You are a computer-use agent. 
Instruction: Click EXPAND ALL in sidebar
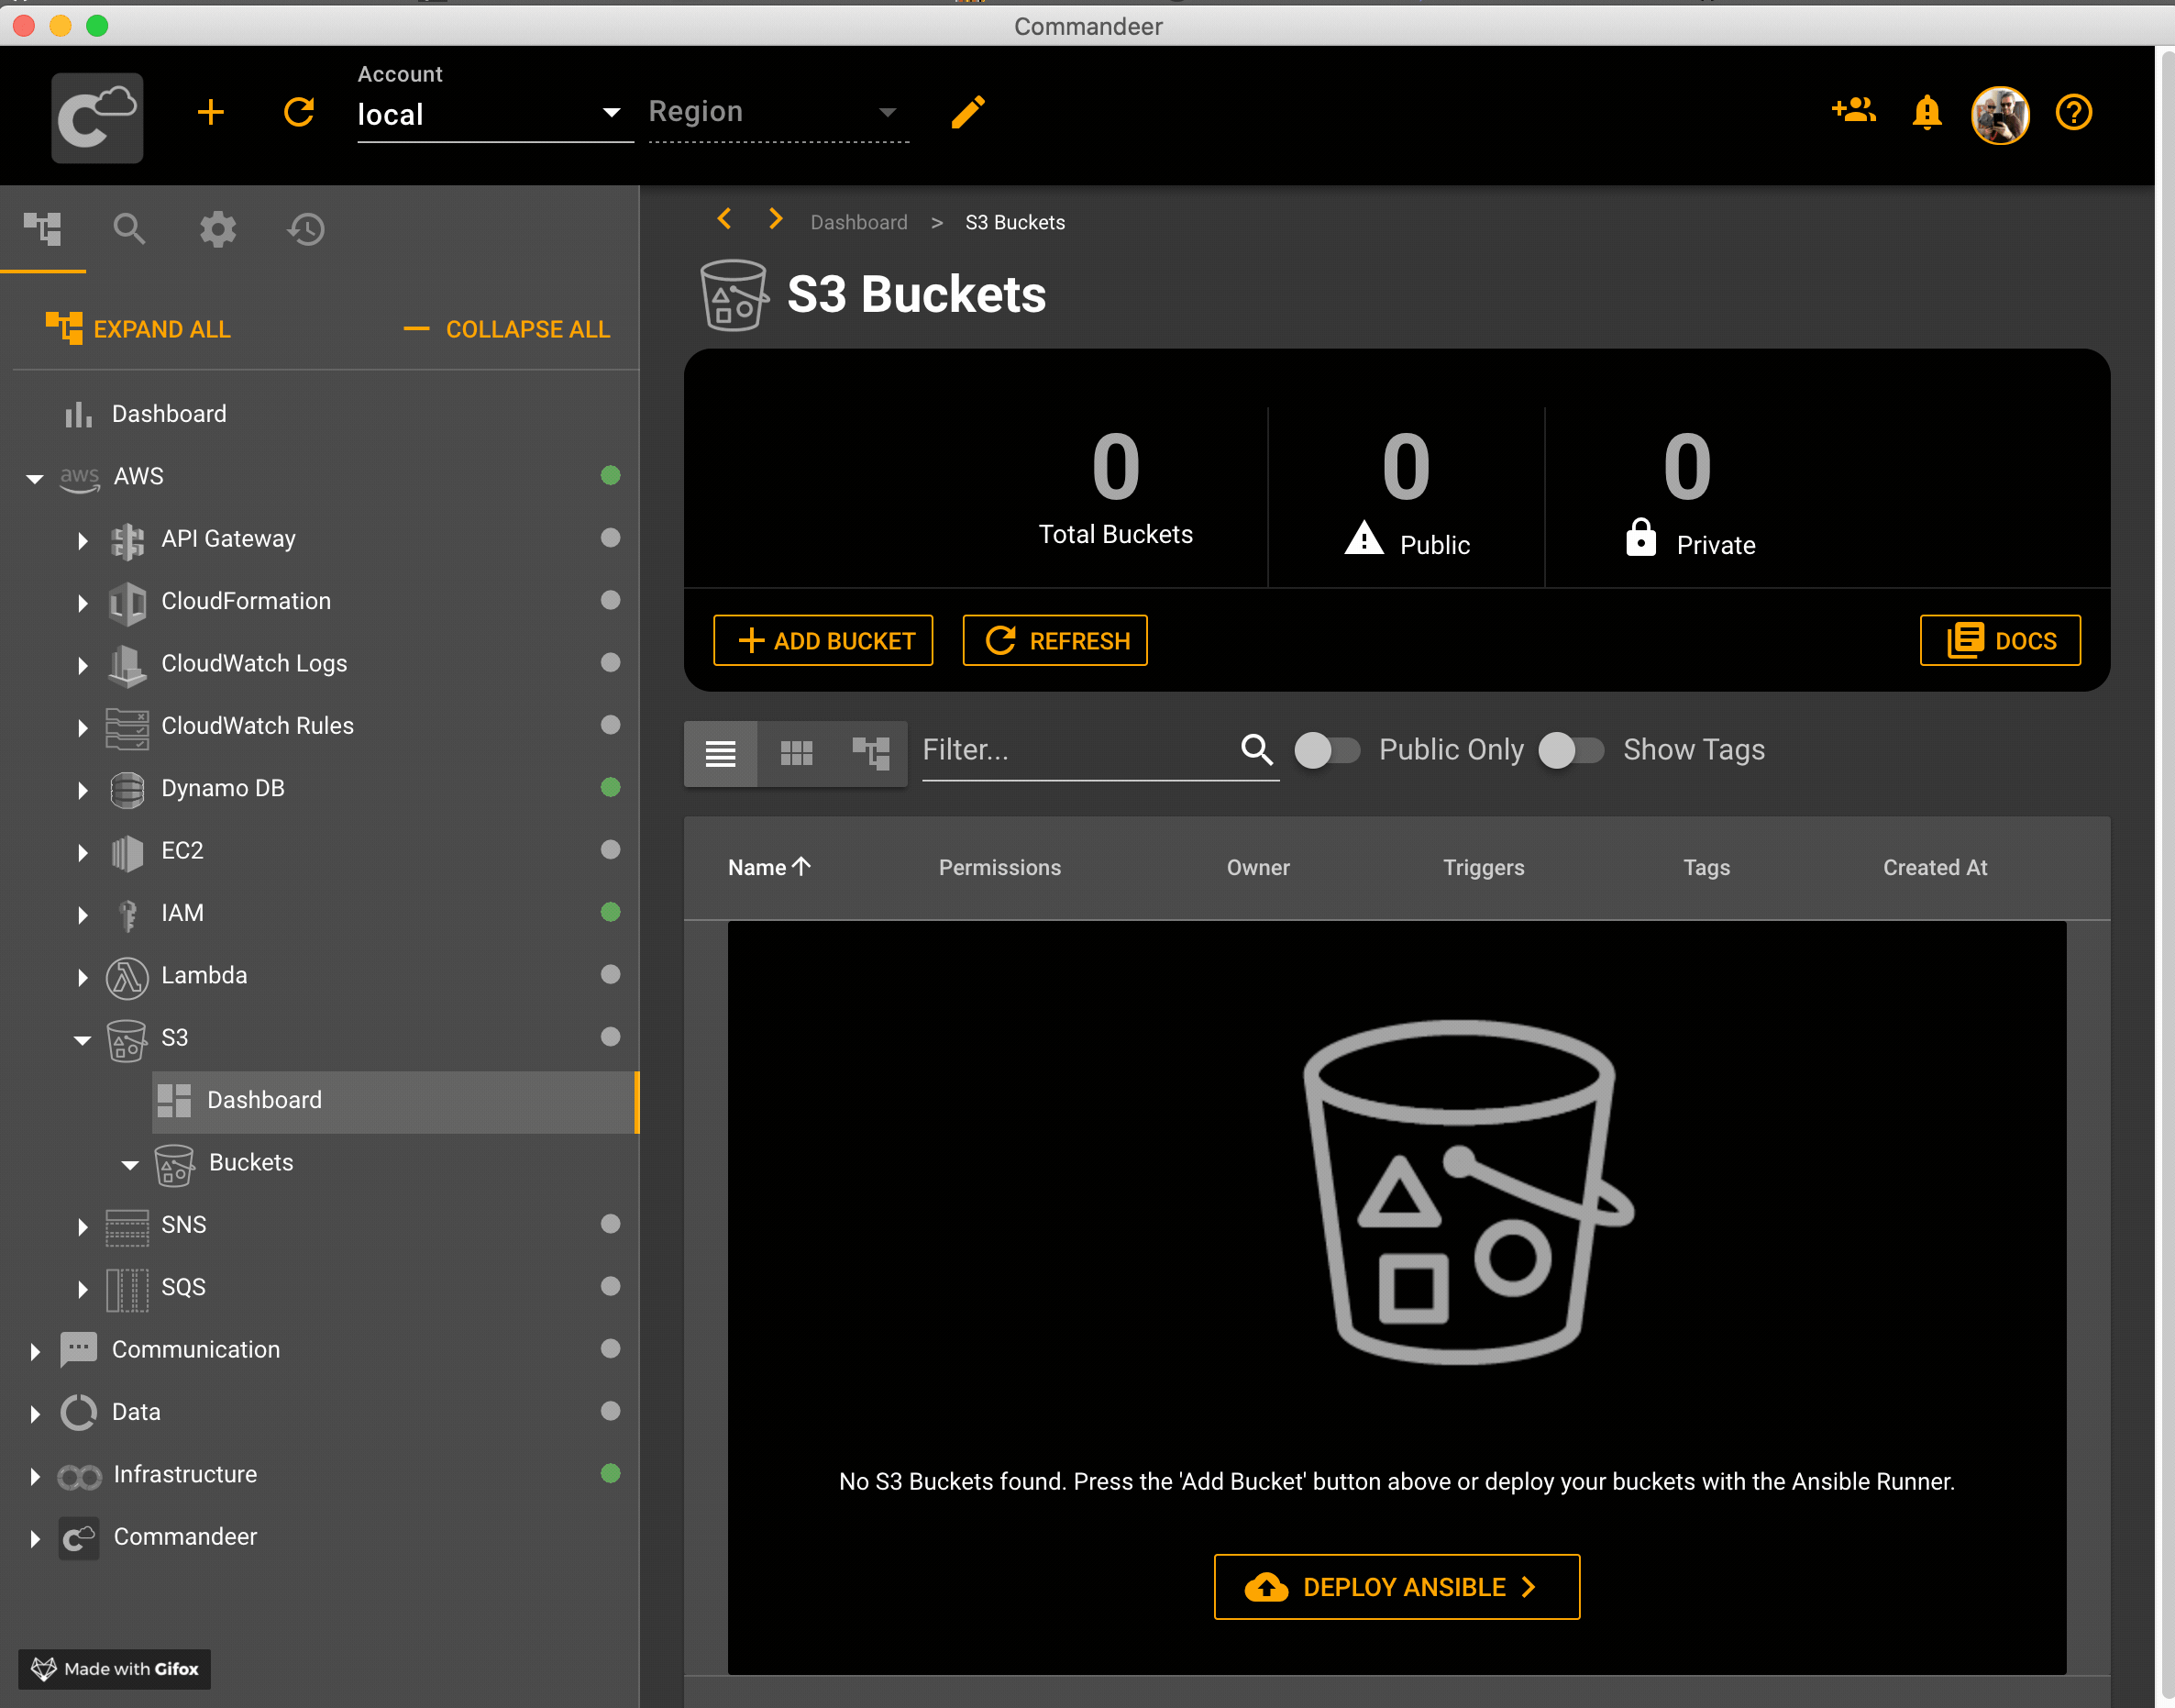click(138, 328)
